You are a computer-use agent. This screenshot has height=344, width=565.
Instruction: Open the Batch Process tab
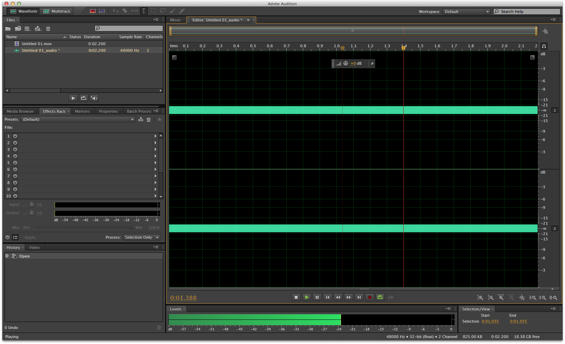click(x=139, y=111)
